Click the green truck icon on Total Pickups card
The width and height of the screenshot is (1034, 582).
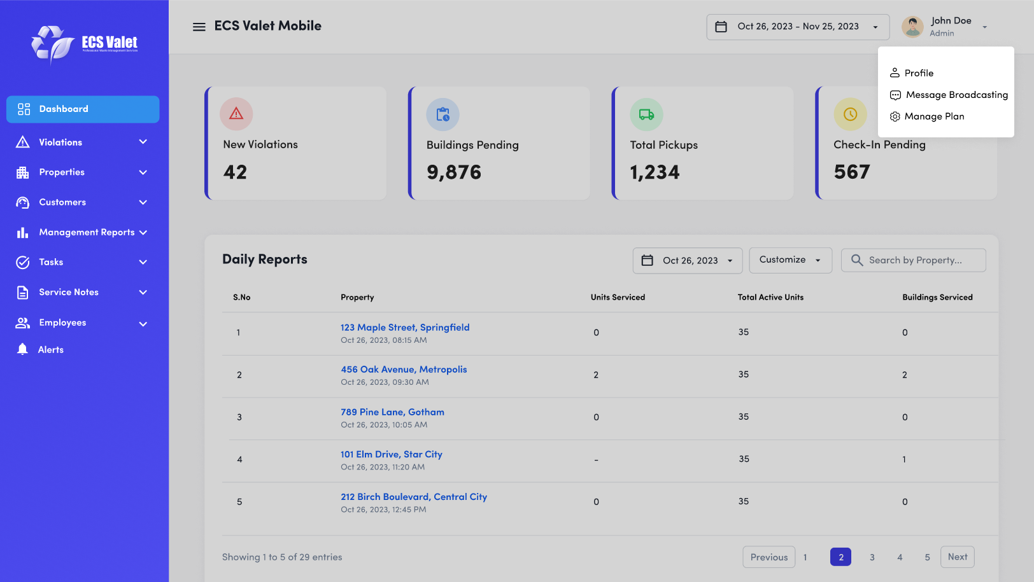coord(646,115)
